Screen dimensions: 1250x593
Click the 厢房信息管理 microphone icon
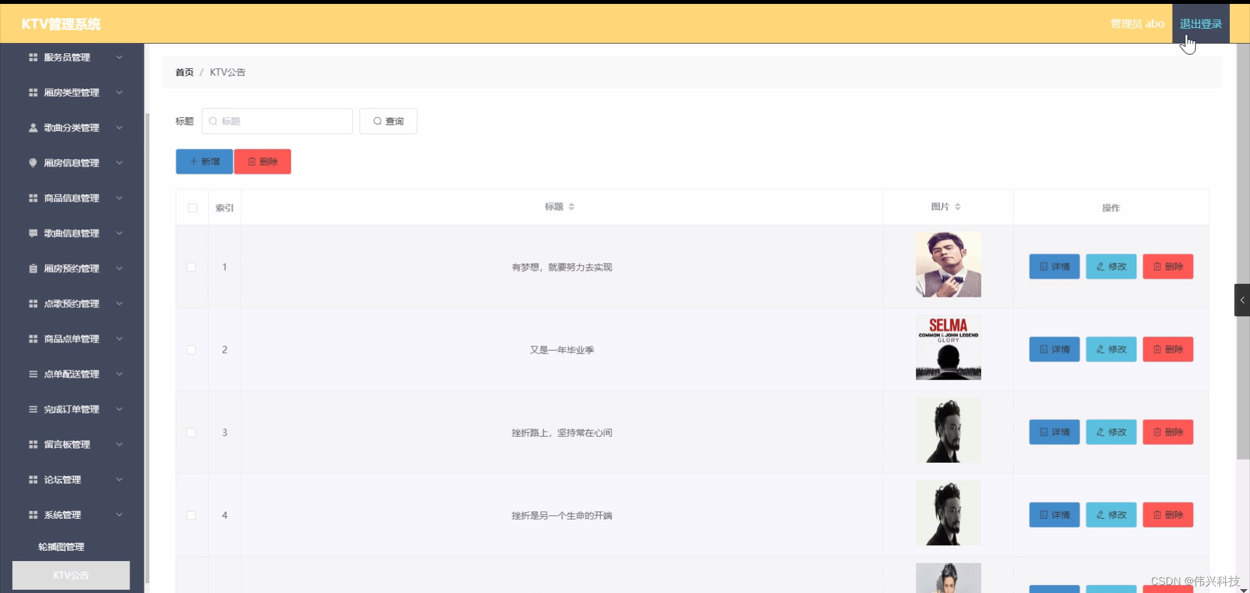point(33,163)
